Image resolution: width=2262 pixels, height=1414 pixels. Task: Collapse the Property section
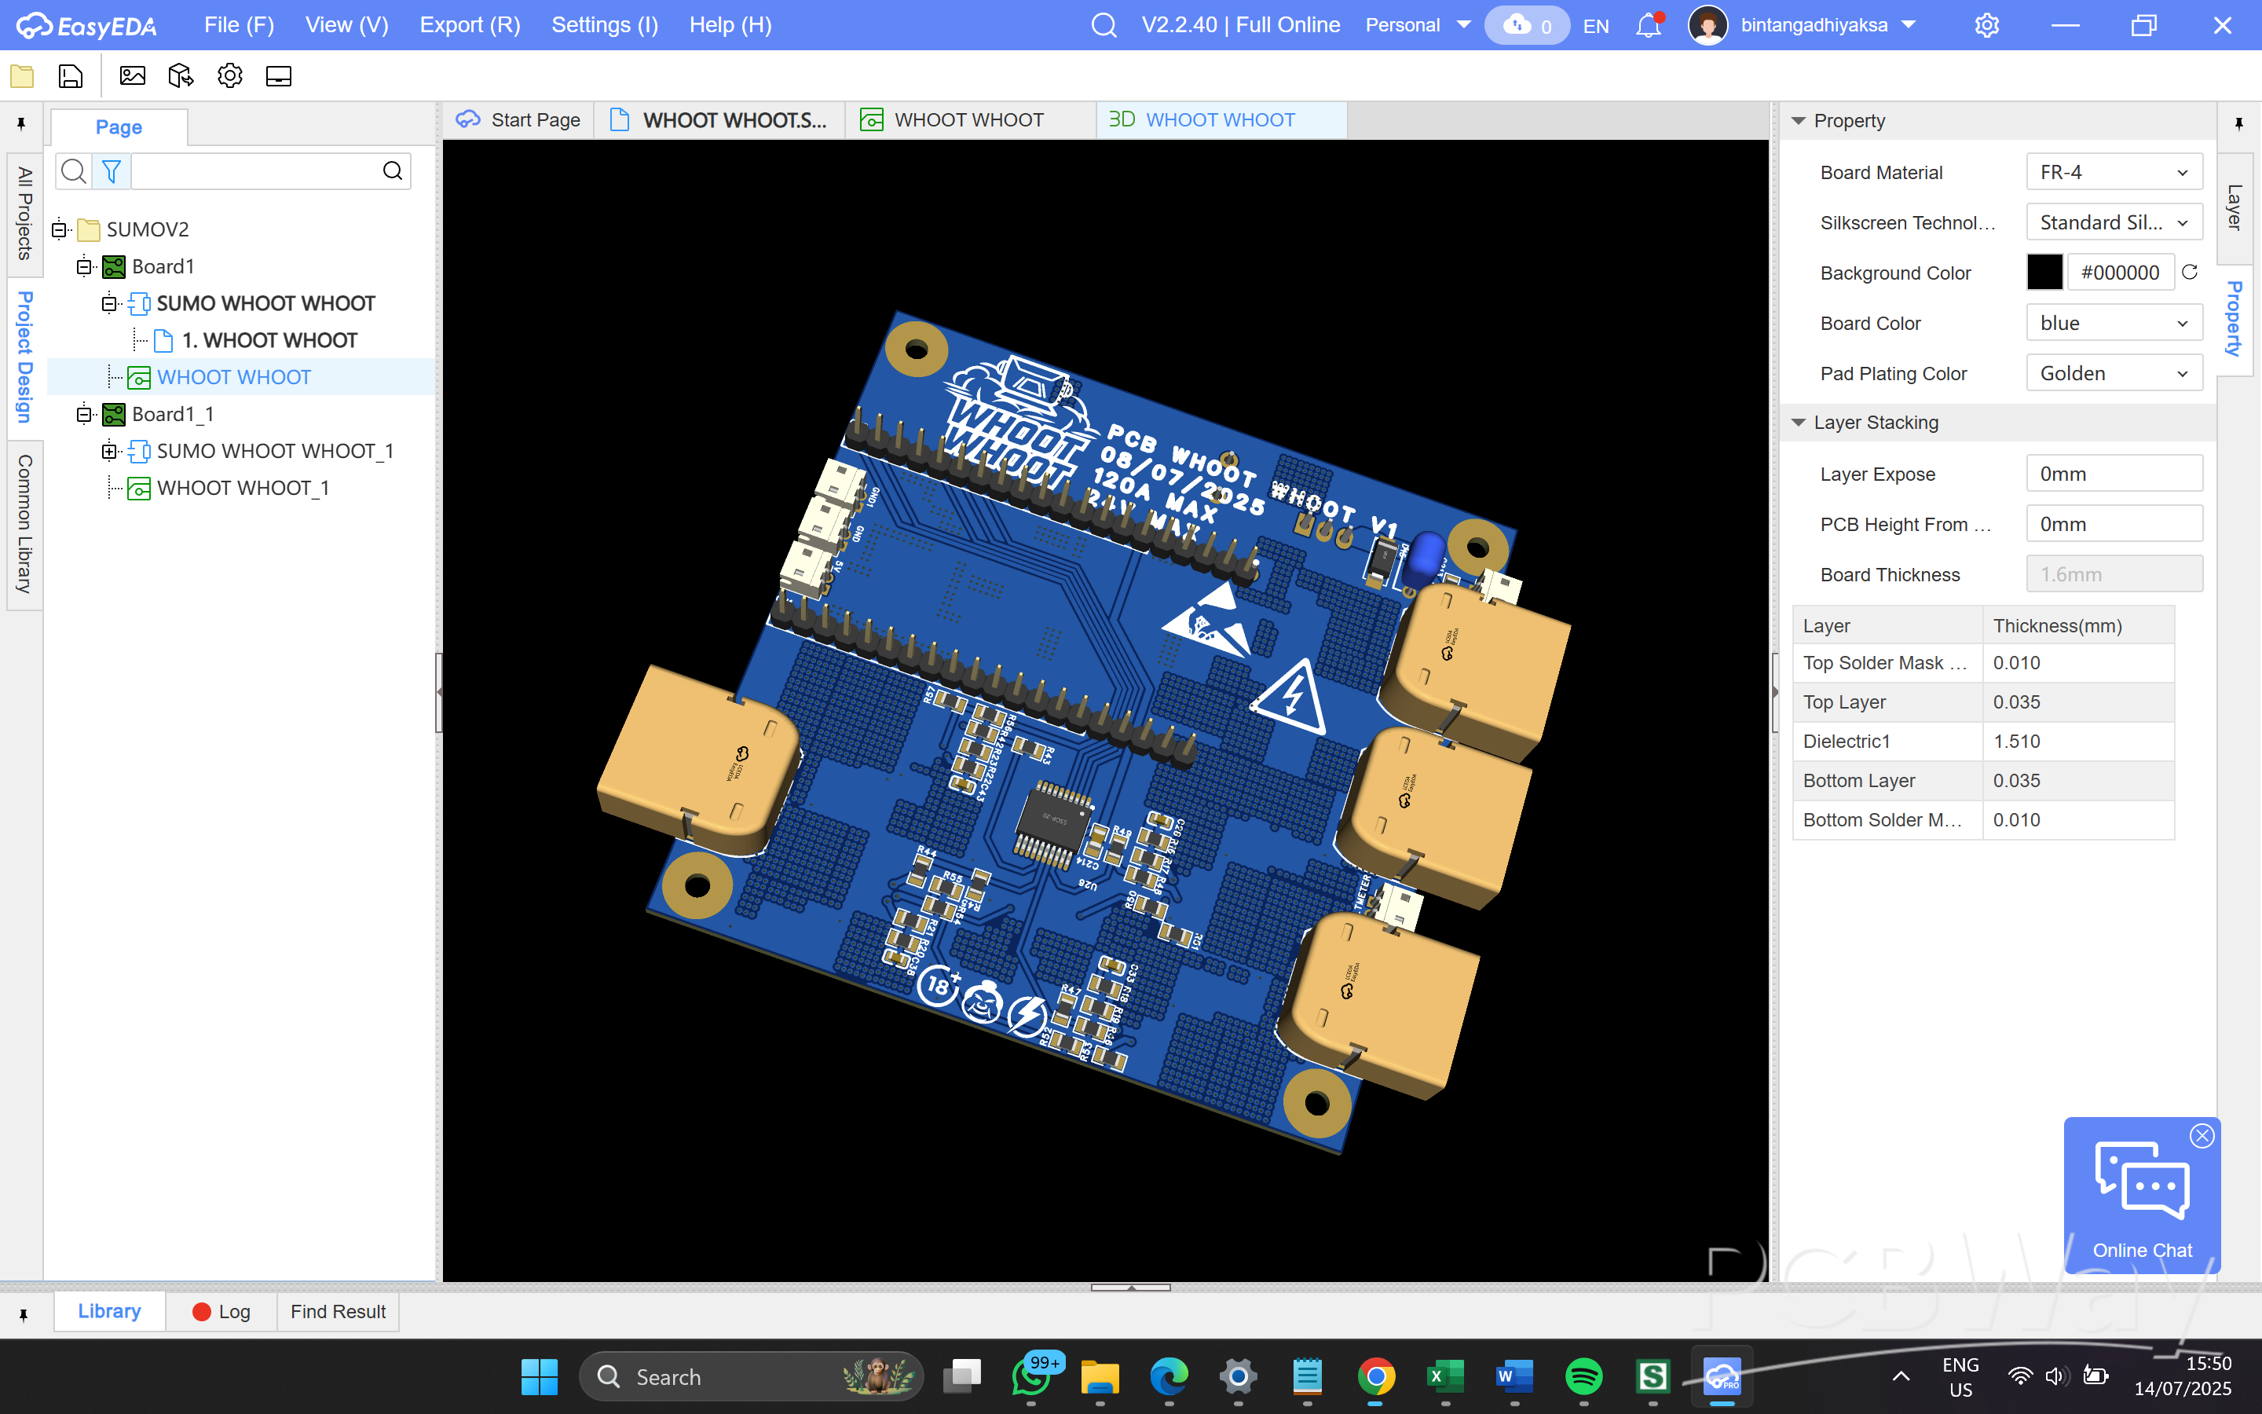(1799, 121)
